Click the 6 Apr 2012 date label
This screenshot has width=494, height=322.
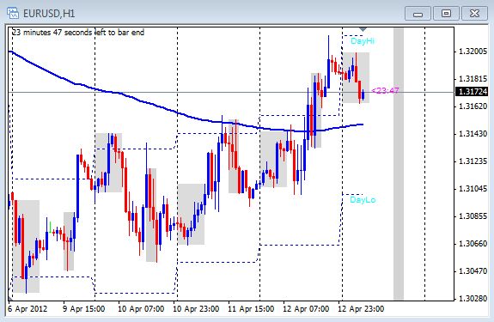pyautogui.click(x=27, y=309)
